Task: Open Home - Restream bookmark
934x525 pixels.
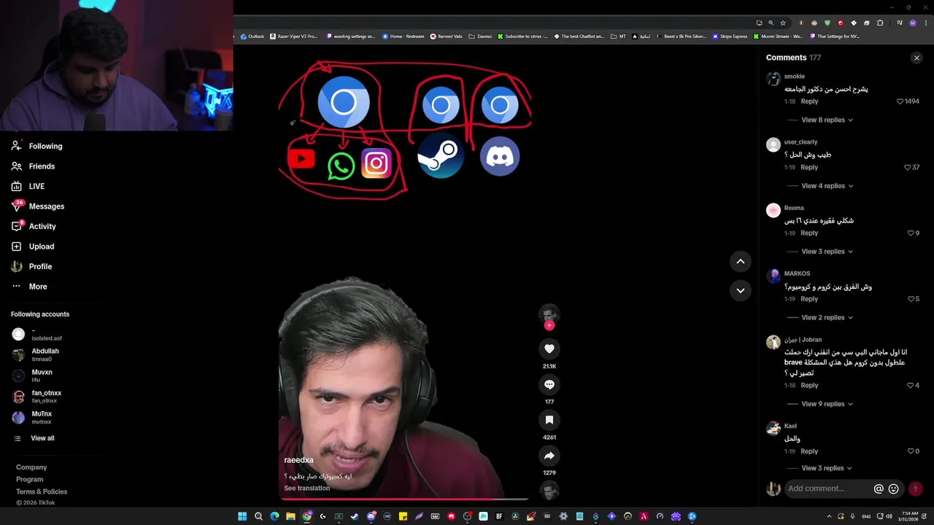Action: coord(403,36)
